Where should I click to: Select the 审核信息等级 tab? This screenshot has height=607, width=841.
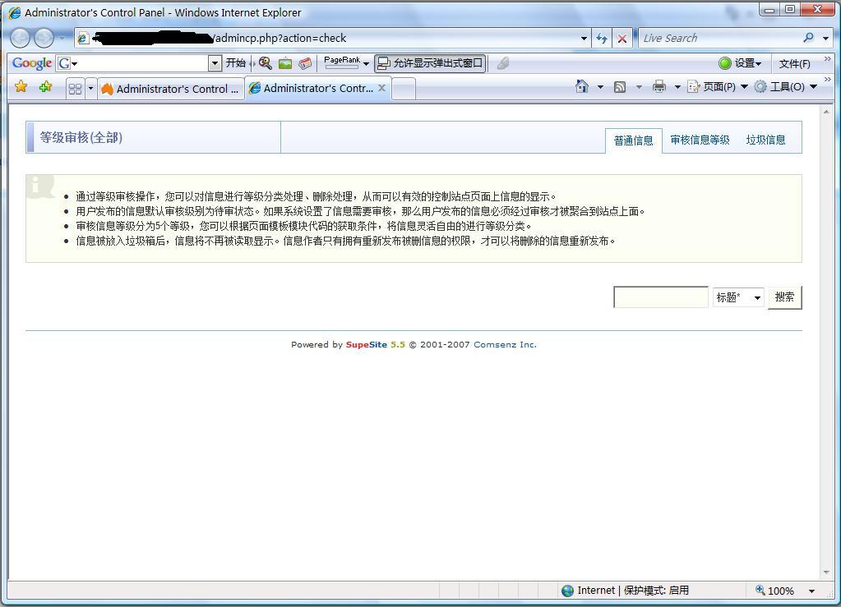point(700,140)
